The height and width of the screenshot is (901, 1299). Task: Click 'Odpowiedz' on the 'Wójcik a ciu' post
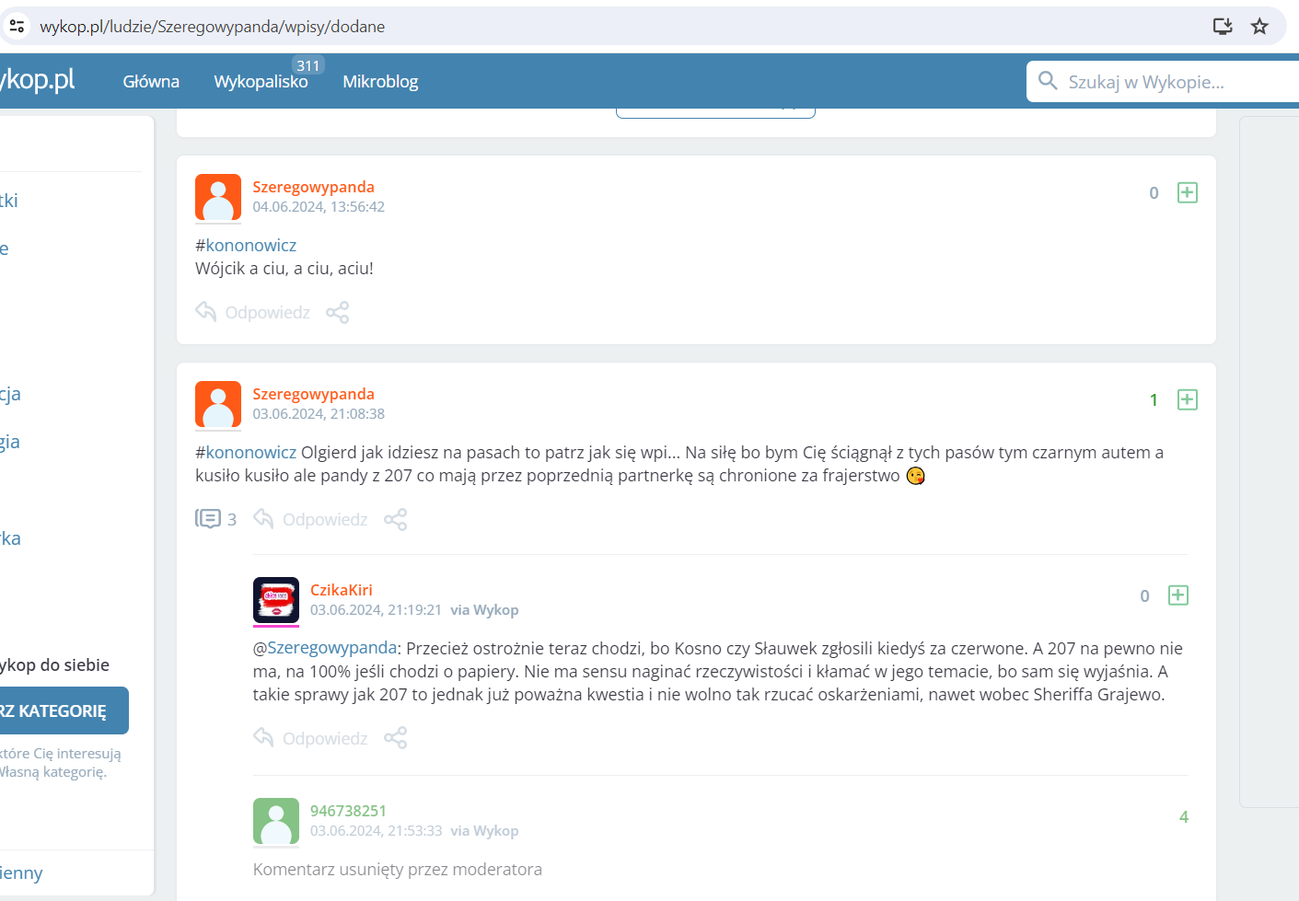tap(268, 313)
